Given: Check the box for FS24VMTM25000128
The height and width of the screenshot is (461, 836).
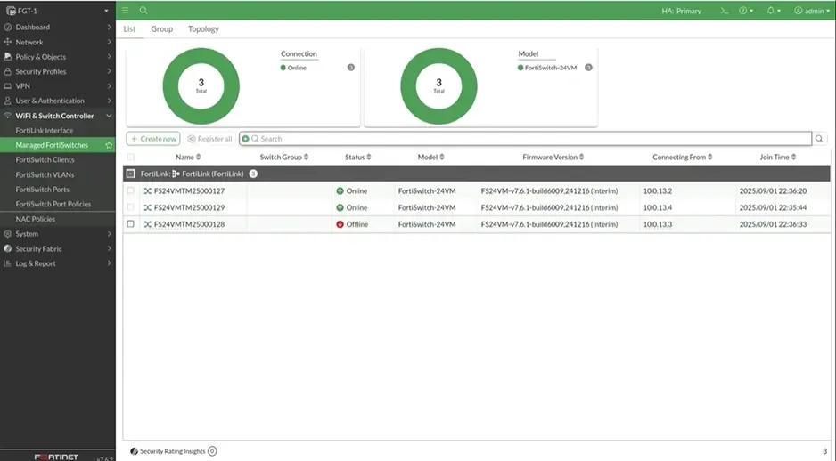Looking at the screenshot, I should coord(131,224).
